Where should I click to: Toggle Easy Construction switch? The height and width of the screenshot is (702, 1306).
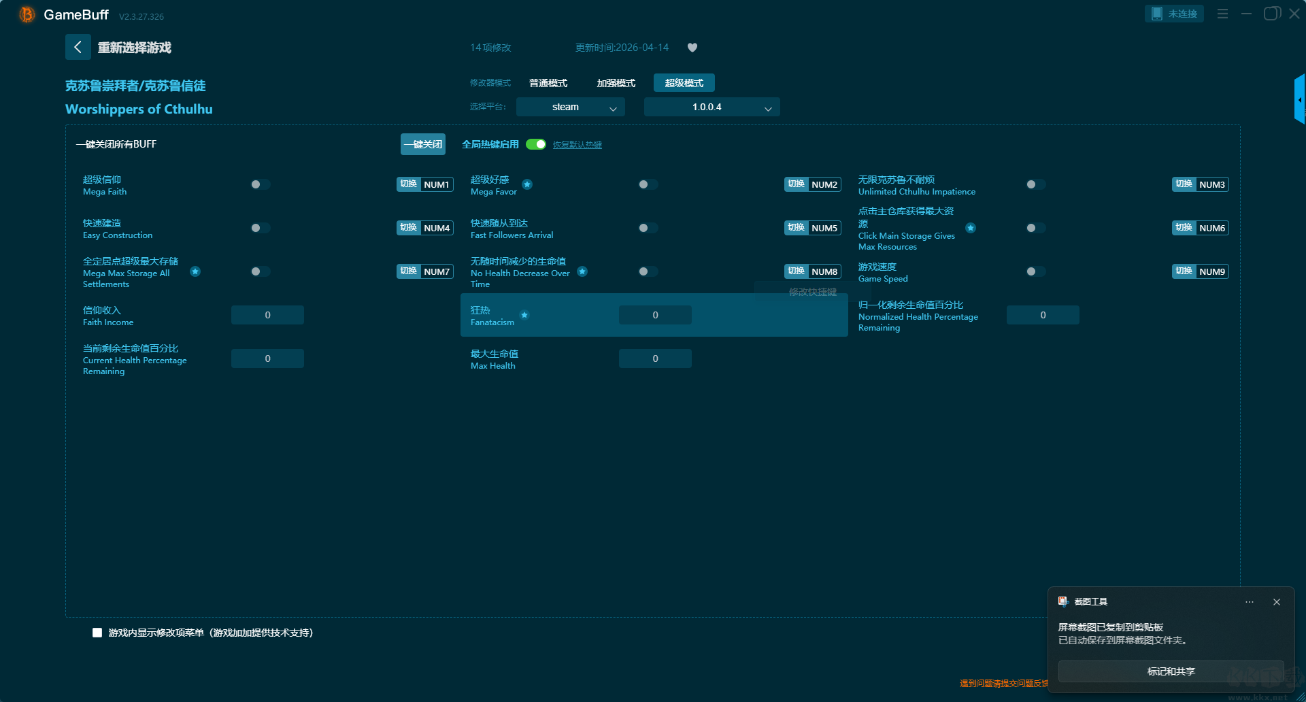[x=260, y=228]
